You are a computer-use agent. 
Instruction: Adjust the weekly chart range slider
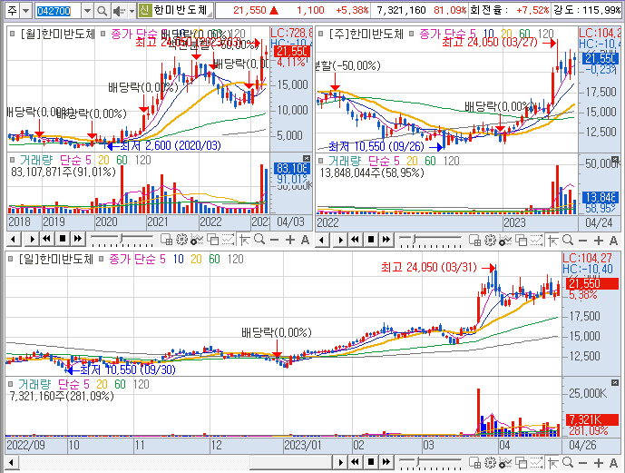[x=430, y=240]
